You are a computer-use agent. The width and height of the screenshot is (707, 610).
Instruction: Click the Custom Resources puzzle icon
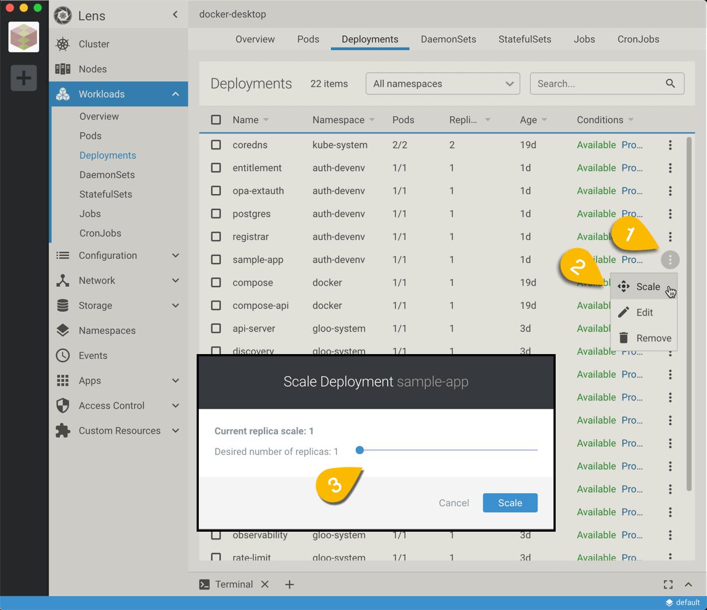click(x=63, y=431)
